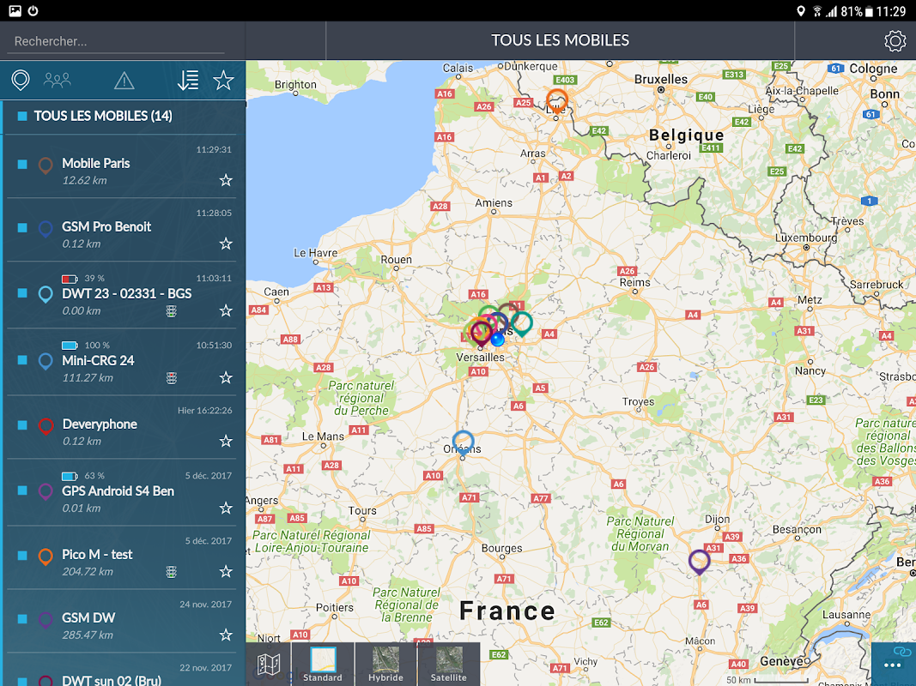Screen dimensions: 916x686
Task: Click the status bar battery 81% indicator
Action: (857, 11)
